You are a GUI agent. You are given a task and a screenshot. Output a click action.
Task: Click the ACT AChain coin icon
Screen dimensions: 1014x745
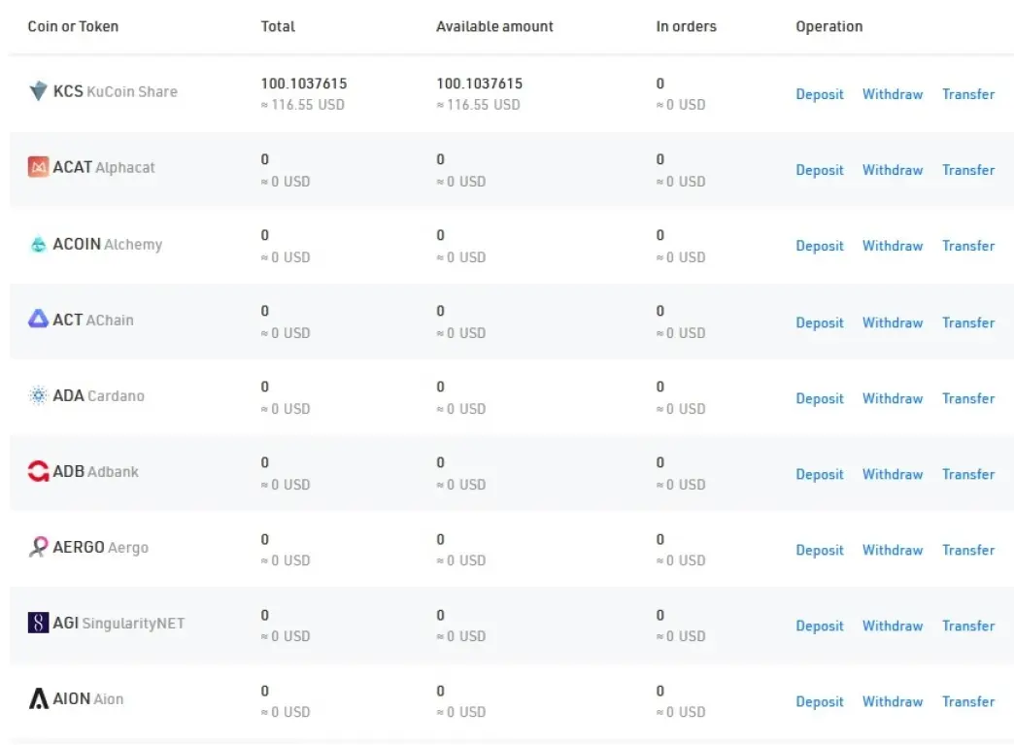[38, 319]
